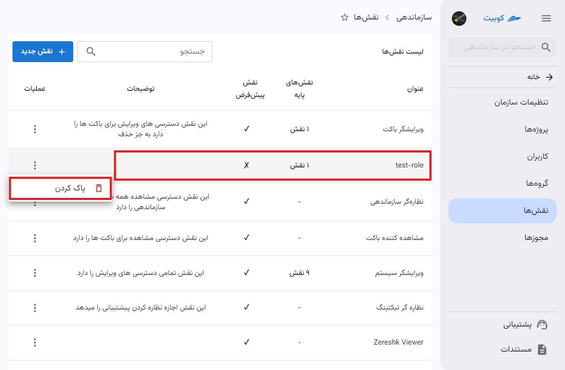Screen dimensions: 565x370
Task: Click the مستندات document icon
Action: pyautogui.click(x=542, y=349)
